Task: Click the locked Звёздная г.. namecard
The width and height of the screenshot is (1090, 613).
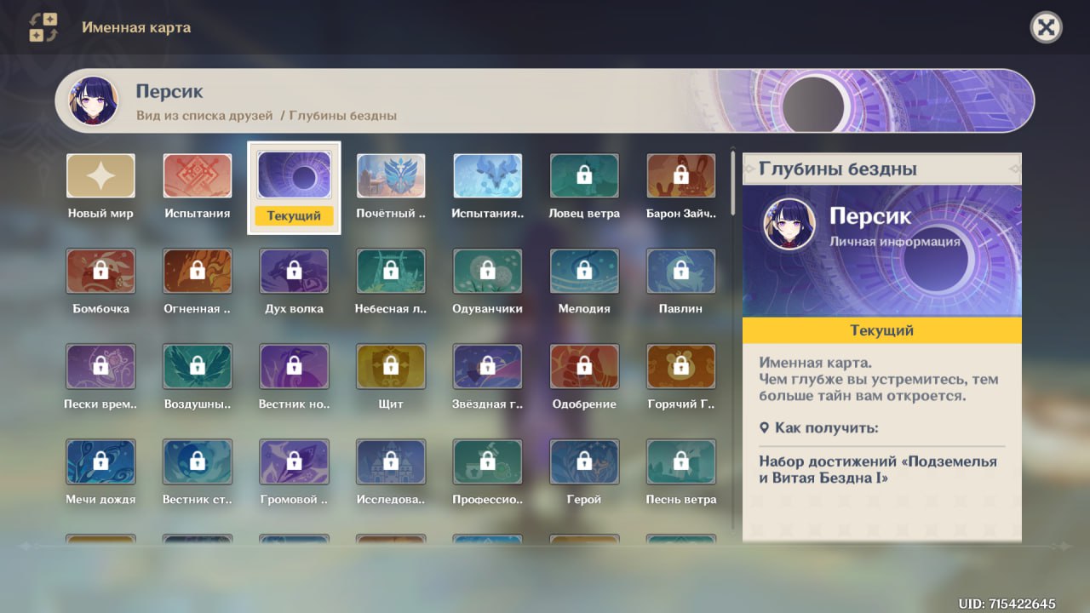Action: 487,378
